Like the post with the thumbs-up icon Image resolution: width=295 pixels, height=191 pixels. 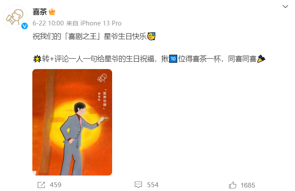coord(233,185)
